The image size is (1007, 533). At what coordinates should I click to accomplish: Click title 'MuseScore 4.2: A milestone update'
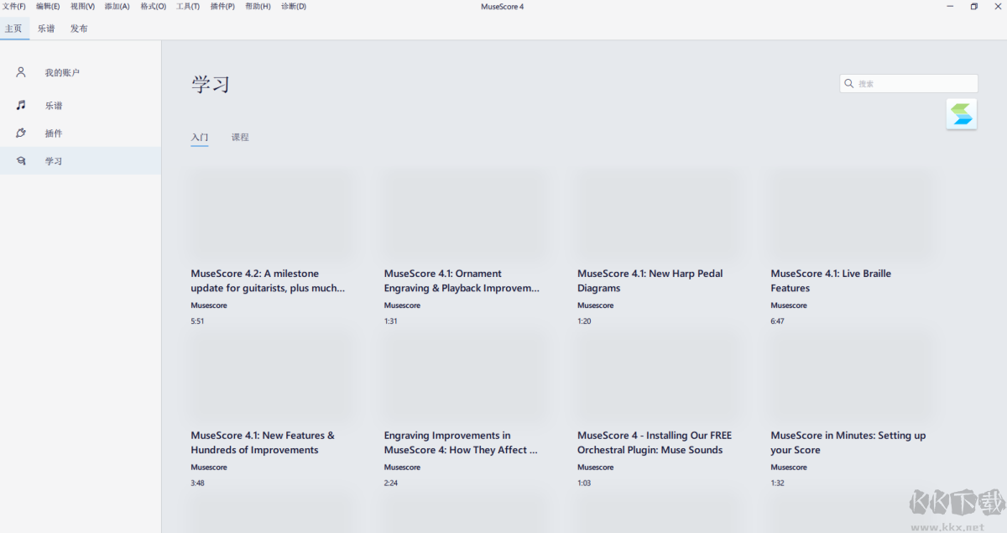coord(268,280)
